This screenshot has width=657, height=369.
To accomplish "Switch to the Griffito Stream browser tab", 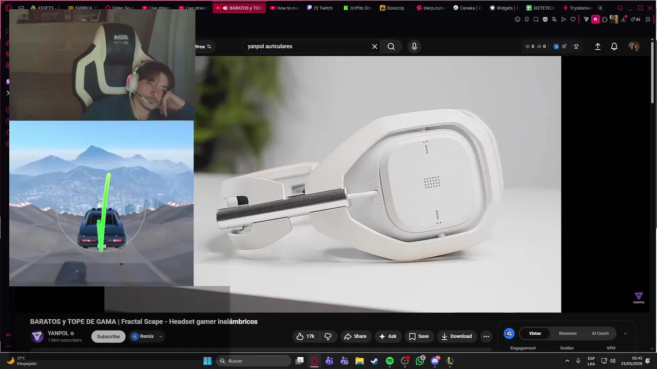I will tap(357, 8).
